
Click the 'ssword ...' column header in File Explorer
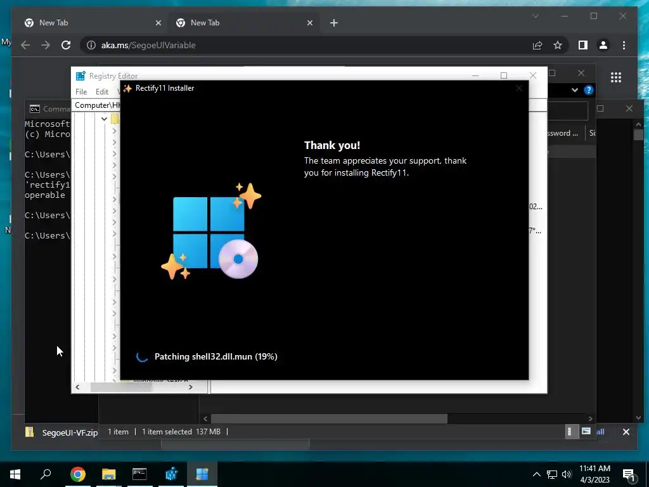563,133
